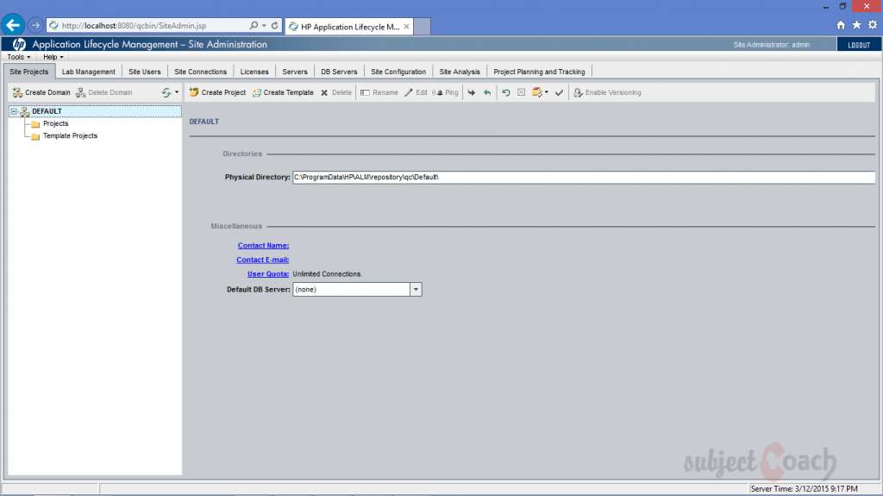
Task: Click the browser forward arrow button
Action: coord(34,25)
